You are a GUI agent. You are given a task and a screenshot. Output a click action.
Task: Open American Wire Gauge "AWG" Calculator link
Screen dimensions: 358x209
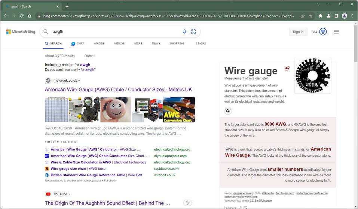95,149
